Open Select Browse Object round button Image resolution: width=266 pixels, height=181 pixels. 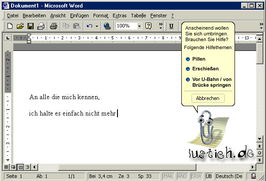[x=259, y=153]
